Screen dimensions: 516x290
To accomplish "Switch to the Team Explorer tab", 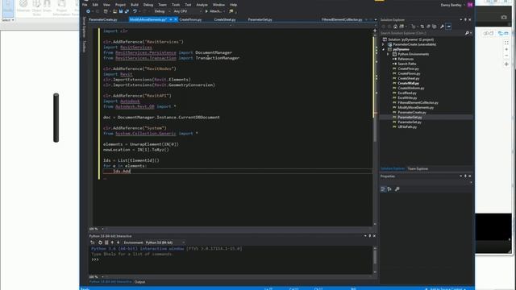I will point(418,169).
